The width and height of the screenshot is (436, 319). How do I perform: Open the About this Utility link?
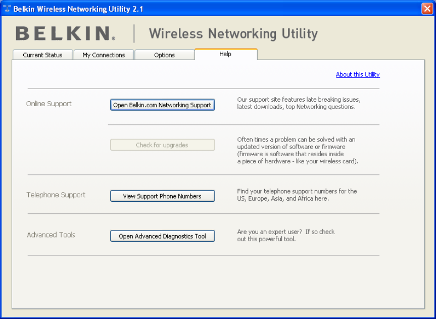(358, 74)
